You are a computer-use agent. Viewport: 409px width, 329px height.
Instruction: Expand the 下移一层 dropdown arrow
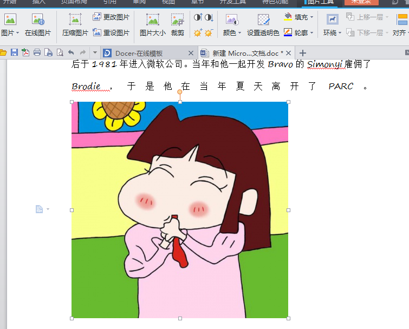[387, 33]
